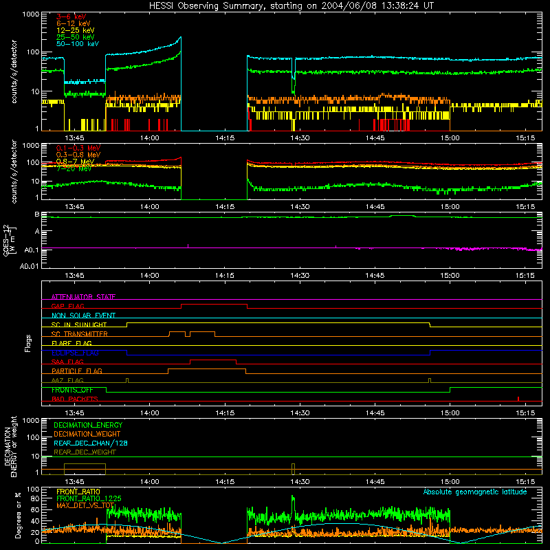Image resolution: width=550 pixels, height=550 pixels.
Task: Select the SC_TRANSMITTER flag label
Action: point(79,334)
